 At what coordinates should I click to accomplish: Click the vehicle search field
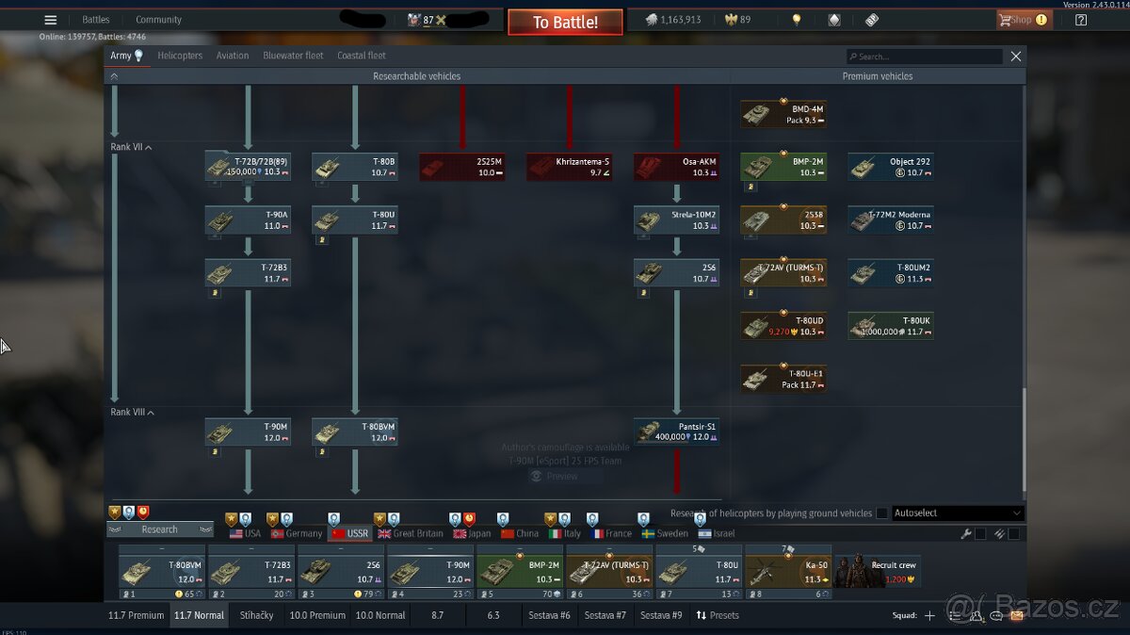tap(923, 57)
